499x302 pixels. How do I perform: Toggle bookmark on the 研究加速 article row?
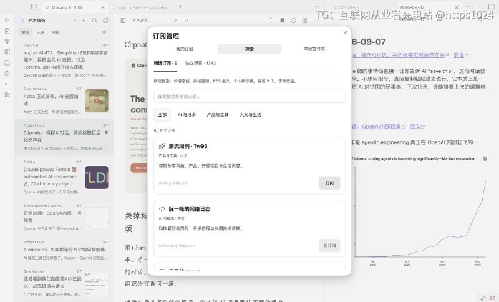pyautogui.click(x=80, y=213)
